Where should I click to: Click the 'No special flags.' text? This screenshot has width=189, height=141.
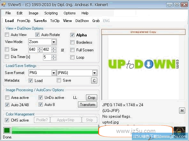[117, 116]
